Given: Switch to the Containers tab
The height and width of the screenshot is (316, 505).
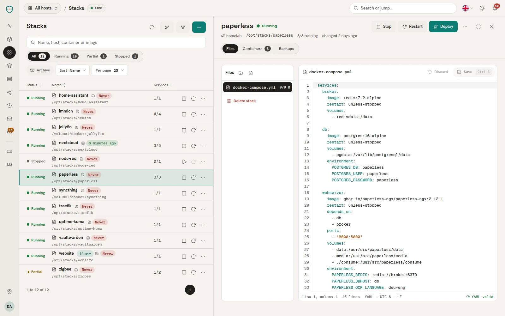Looking at the screenshot, I should (x=256, y=49).
